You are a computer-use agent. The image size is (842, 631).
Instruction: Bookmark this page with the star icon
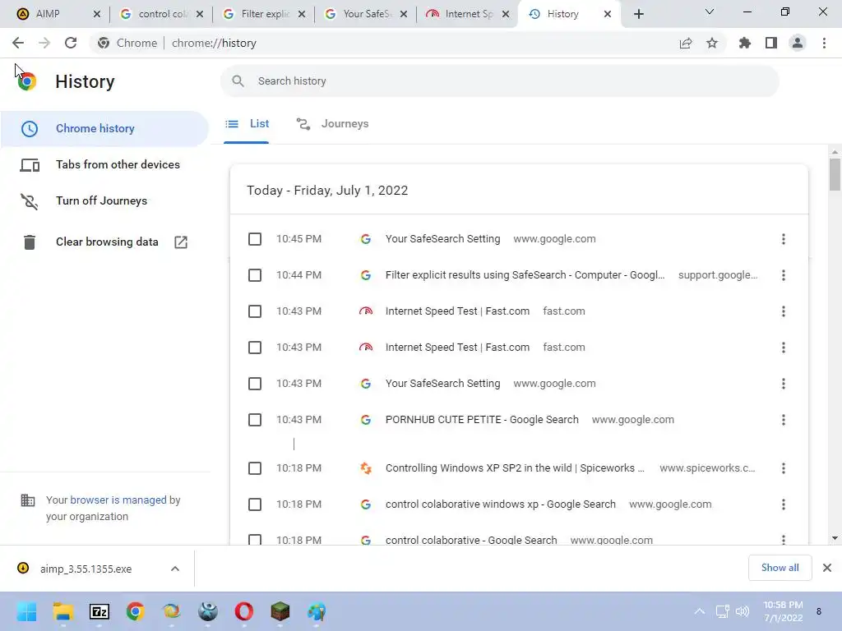click(x=712, y=43)
